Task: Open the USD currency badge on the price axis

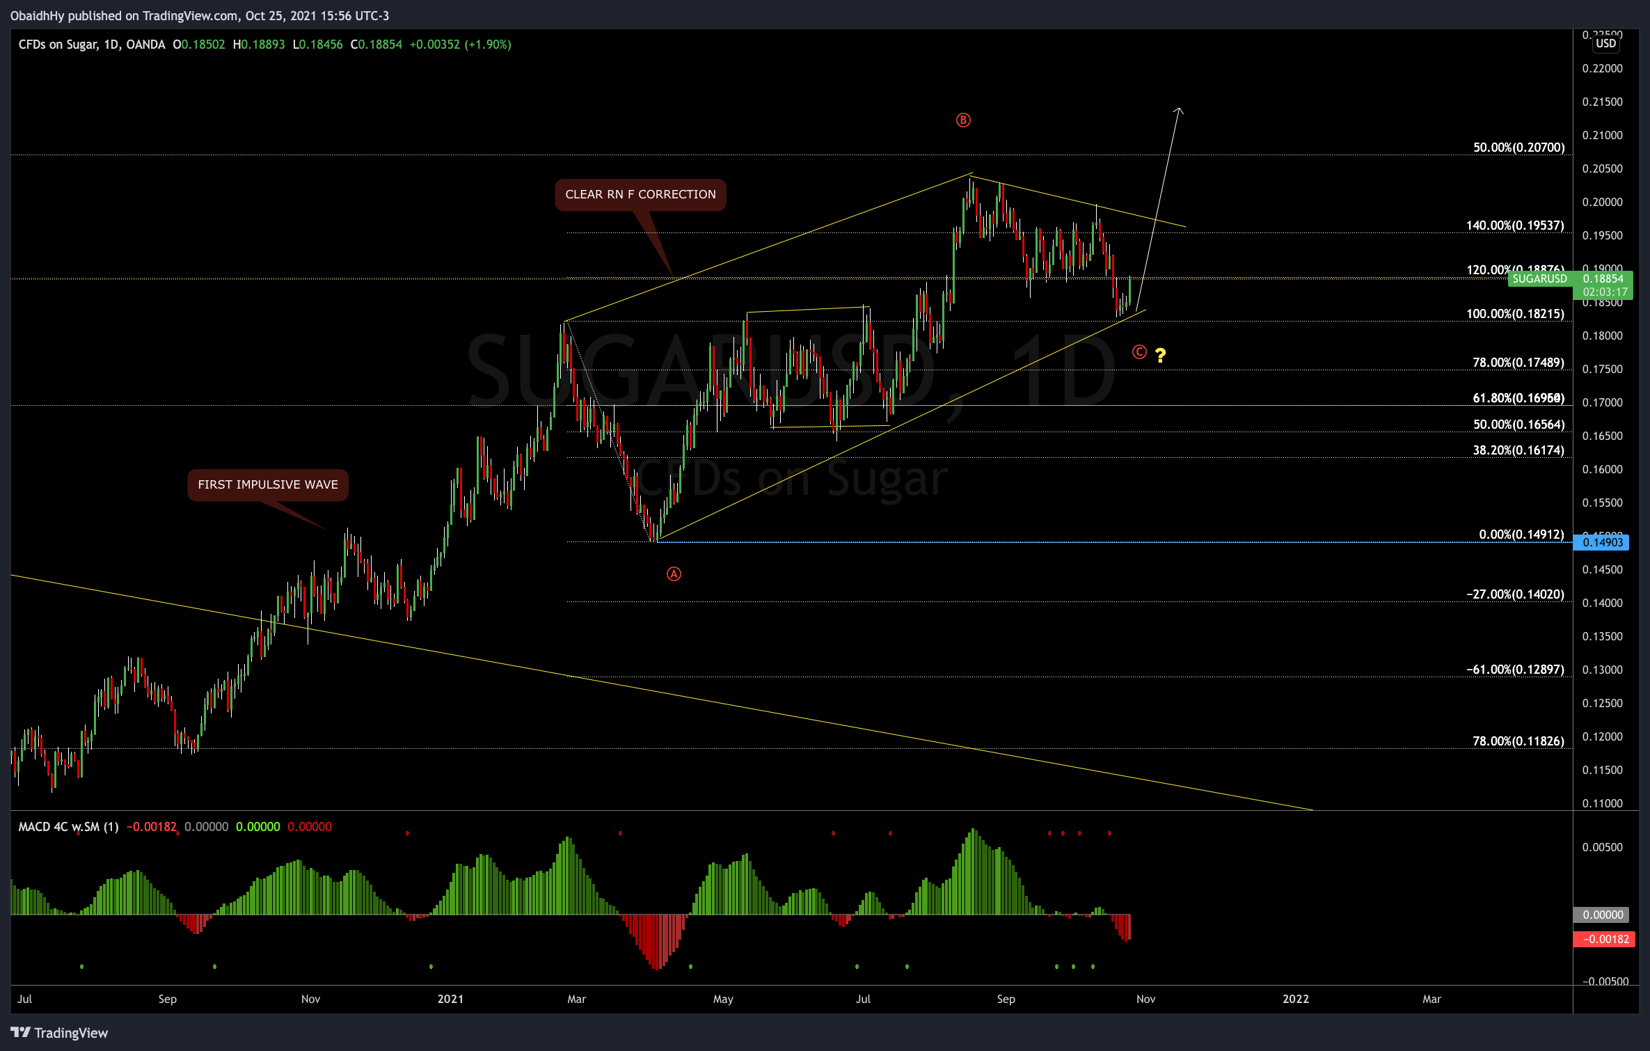Action: (1606, 44)
